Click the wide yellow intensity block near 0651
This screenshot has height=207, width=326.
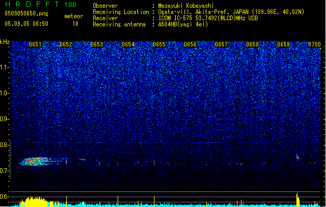36,202
